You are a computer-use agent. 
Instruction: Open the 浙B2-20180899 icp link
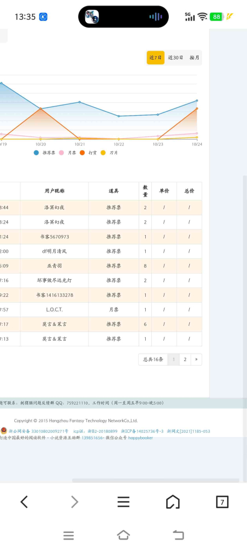coord(102,431)
